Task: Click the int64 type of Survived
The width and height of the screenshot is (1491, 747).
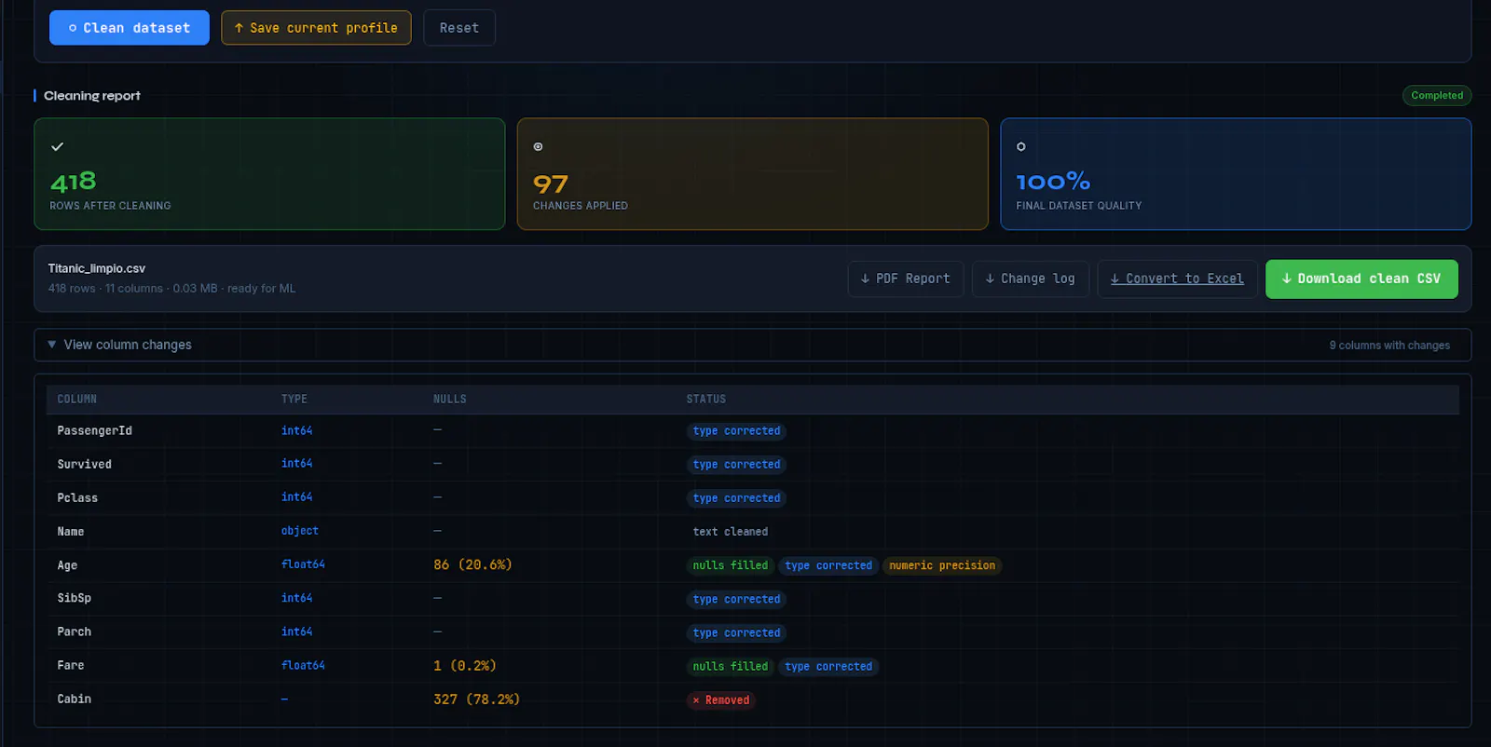Action: pos(297,463)
